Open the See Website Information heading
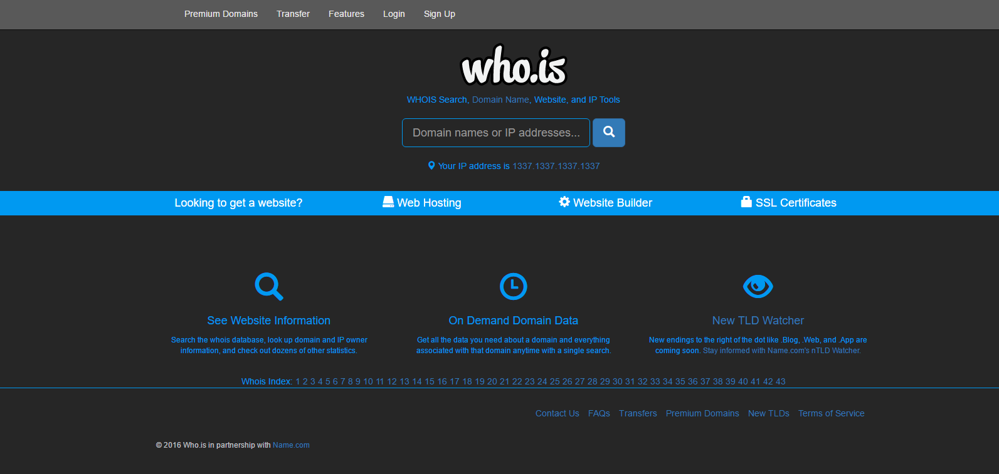 click(x=269, y=321)
